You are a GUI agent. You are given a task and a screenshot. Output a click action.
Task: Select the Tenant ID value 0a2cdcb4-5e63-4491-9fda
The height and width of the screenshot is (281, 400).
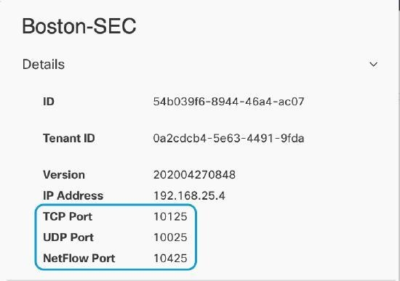tap(228, 139)
